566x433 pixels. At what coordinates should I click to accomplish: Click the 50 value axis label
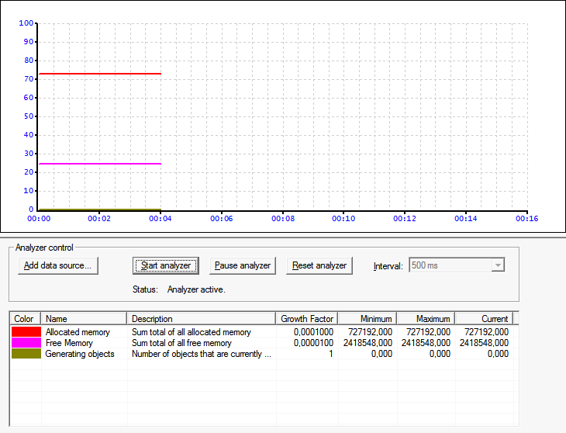pyautogui.click(x=29, y=116)
